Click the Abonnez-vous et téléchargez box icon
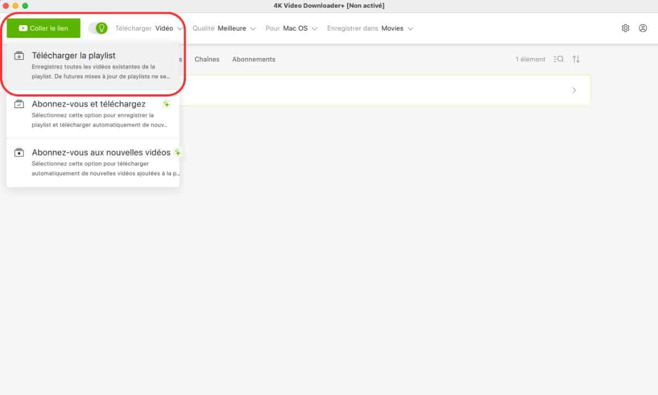The height and width of the screenshot is (395, 658). pyautogui.click(x=19, y=104)
